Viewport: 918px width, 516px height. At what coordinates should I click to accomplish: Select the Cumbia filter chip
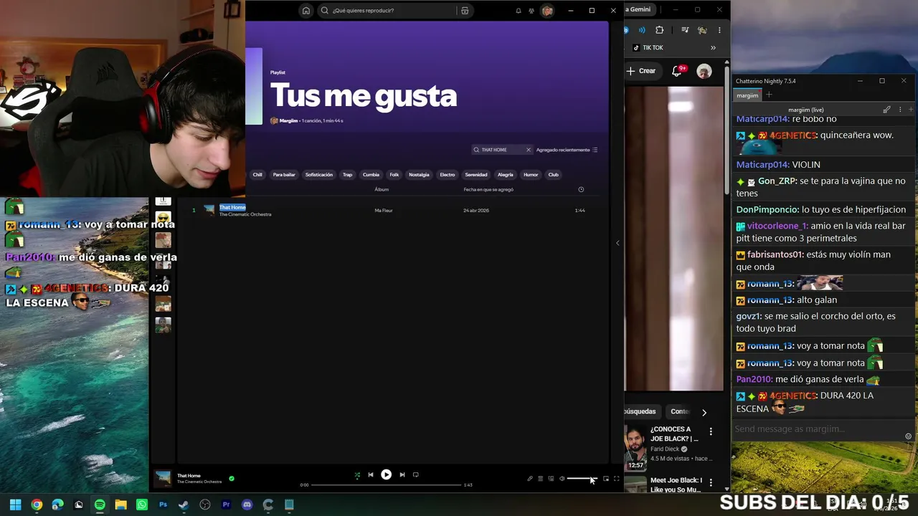[x=371, y=175]
